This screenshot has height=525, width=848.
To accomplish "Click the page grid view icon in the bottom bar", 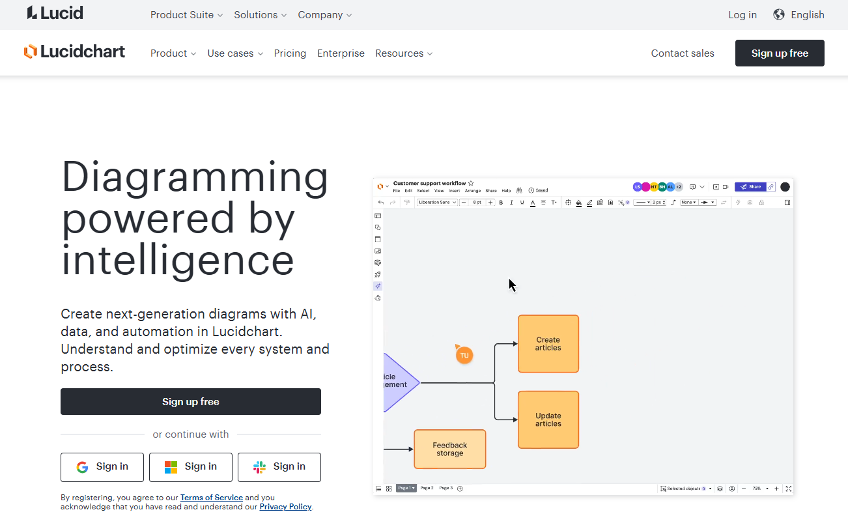I will pyautogui.click(x=389, y=489).
